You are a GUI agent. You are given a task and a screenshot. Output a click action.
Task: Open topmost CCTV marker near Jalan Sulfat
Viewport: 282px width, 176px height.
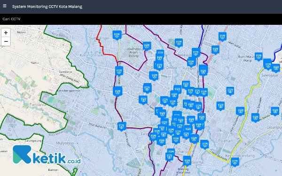pyautogui.click(x=222, y=37)
